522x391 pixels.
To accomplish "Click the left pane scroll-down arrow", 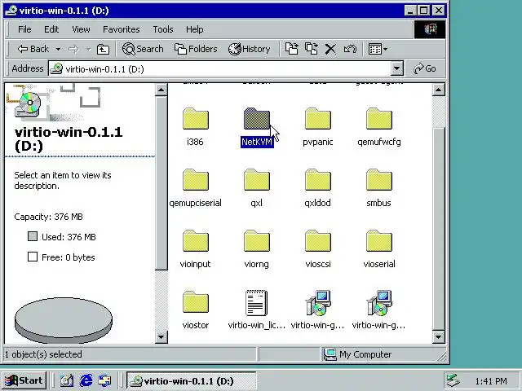I will pyautogui.click(x=161, y=337).
